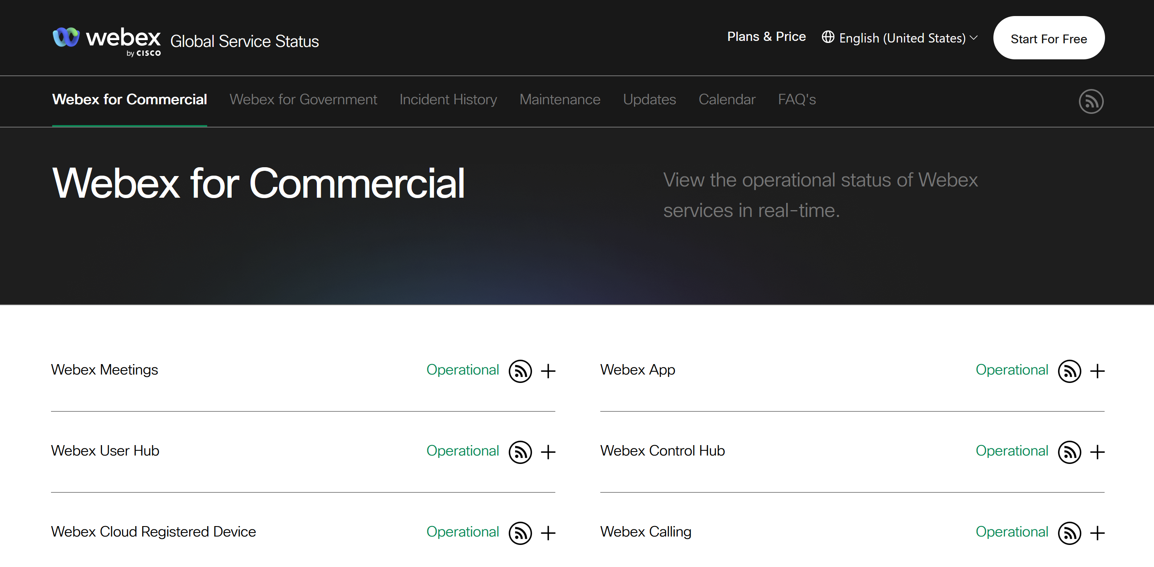Click the RSS icon for Webex Calling
Image resolution: width=1154 pixels, height=567 pixels.
click(1069, 533)
